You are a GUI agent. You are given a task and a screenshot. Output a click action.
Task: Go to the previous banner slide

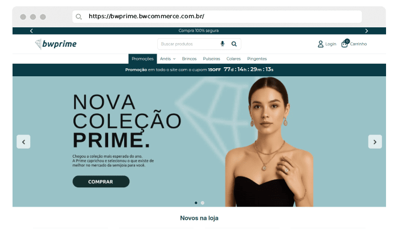pyautogui.click(x=23, y=142)
